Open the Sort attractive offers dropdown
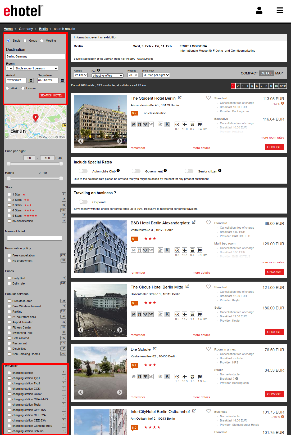 coord(107,76)
